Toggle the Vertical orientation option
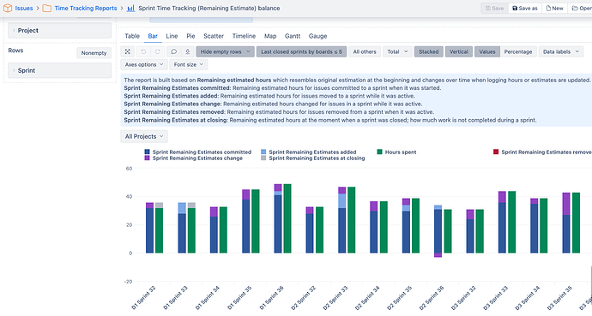Screen dimensions: 592x316 pos(459,51)
